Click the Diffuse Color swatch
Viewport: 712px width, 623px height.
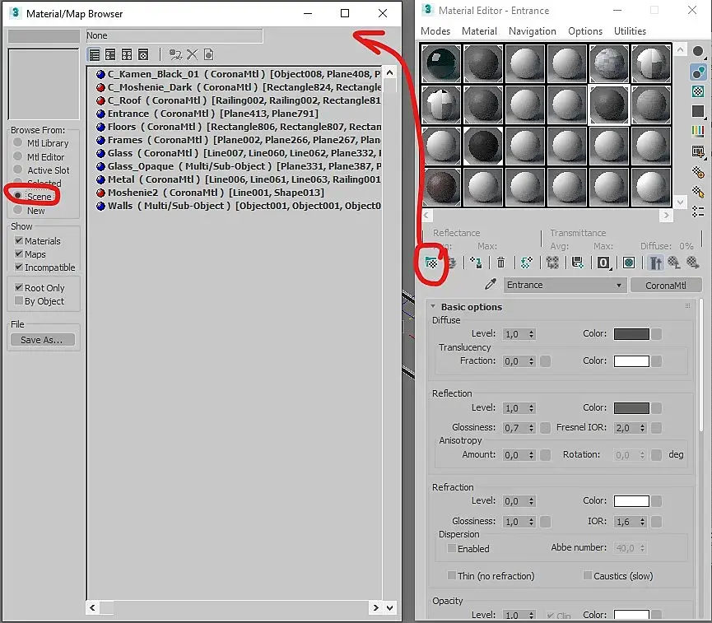point(631,334)
